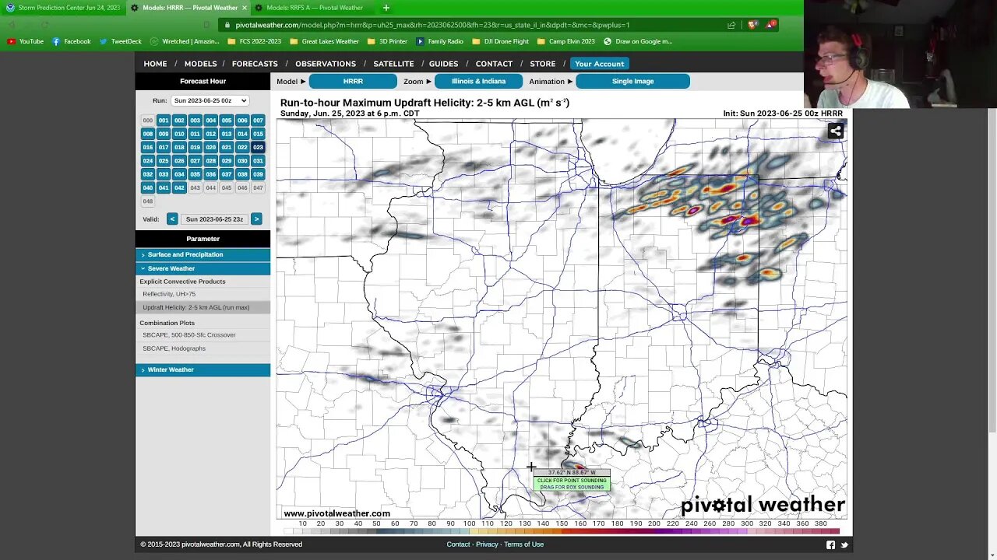The image size is (997, 560).
Task: Collapse the Severe Weather section
Action: pyautogui.click(x=203, y=268)
